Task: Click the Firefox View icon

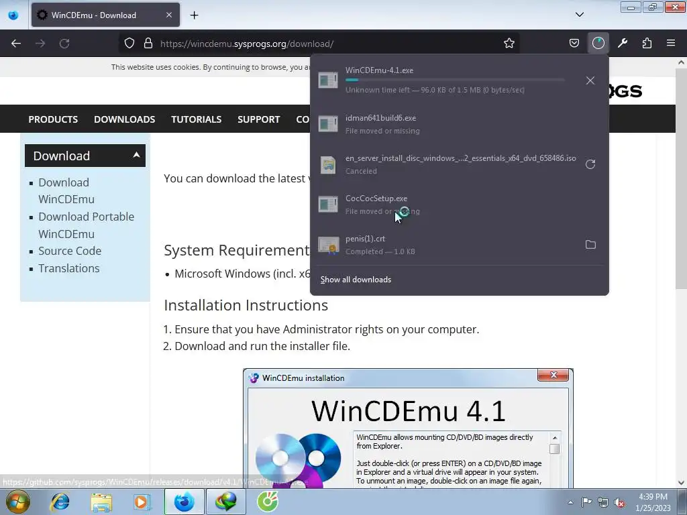Action: [13, 15]
